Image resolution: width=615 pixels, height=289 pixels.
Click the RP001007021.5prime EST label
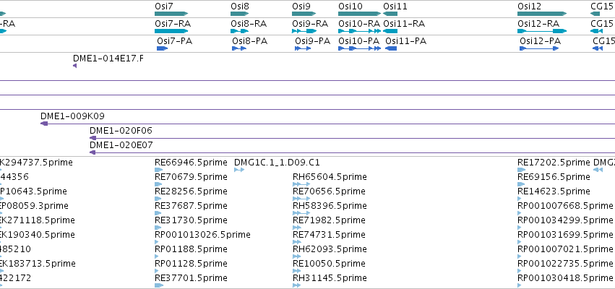565,249
